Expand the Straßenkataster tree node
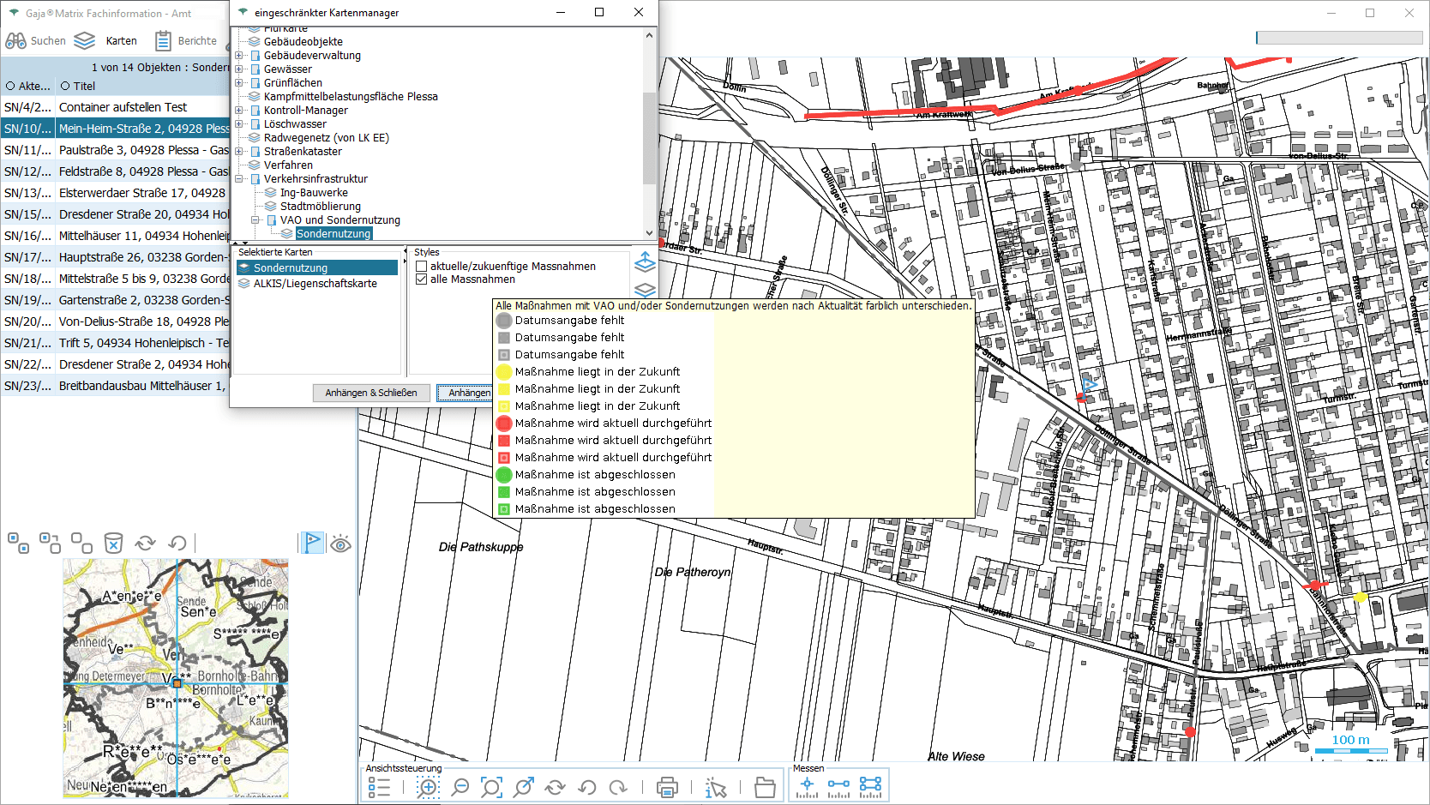Screen dimensions: 1430x805 (239, 152)
